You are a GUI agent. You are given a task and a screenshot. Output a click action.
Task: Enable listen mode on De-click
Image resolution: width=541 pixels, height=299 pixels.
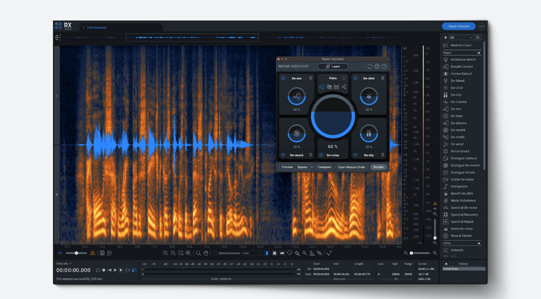(x=383, y=78)
